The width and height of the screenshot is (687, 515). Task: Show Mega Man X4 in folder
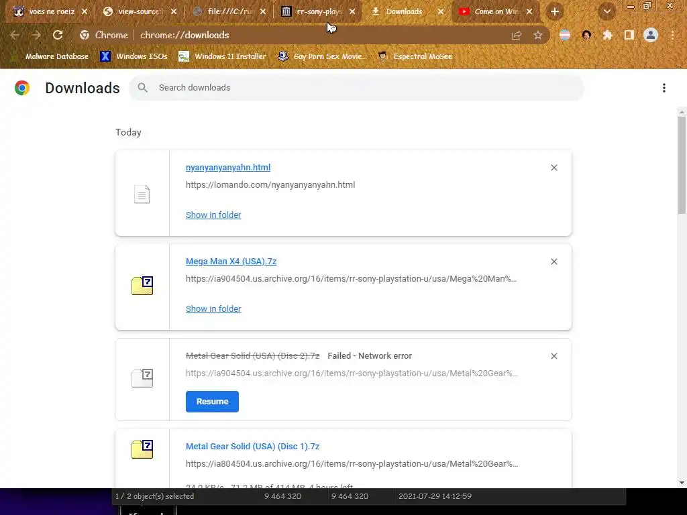point(213,308)
